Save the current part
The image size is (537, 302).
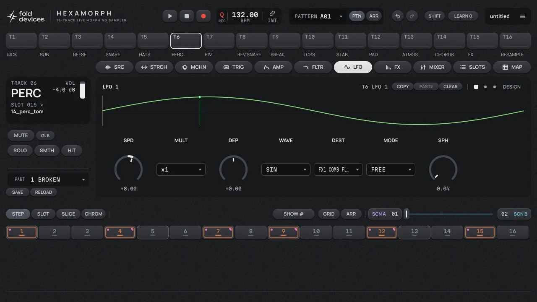[x=18, y=192]
